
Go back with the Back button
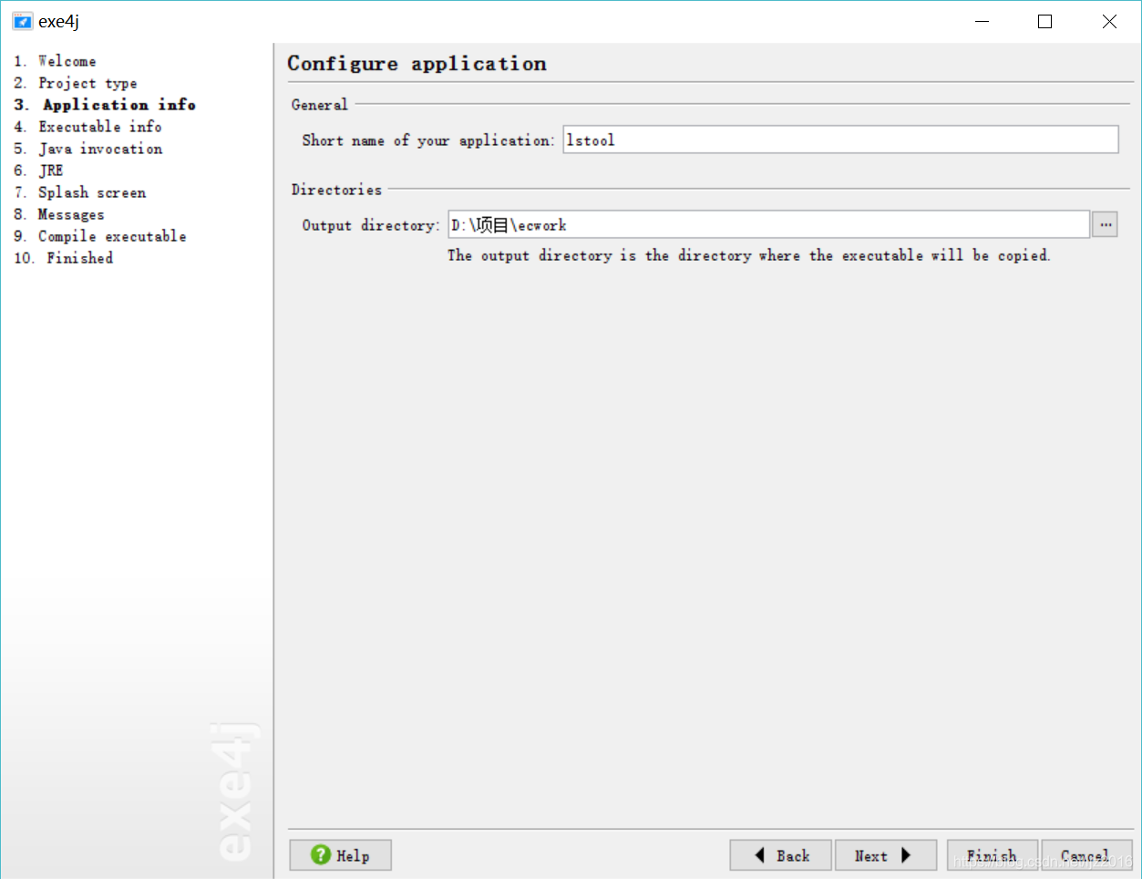781,855
